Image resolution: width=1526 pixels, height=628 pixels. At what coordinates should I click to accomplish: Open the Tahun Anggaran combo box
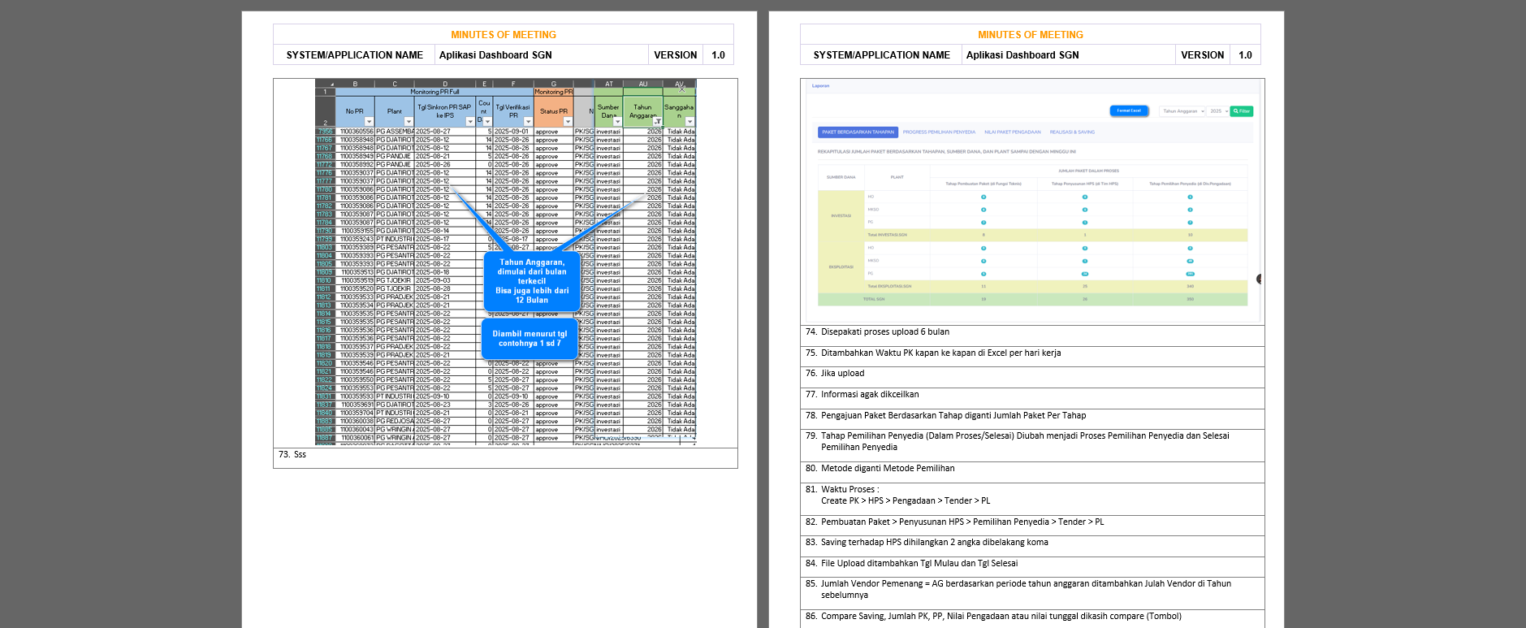point(1182,111)
